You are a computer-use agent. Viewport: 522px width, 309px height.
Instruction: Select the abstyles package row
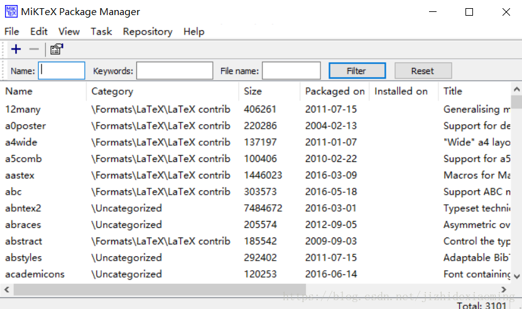tap(255, 257)
